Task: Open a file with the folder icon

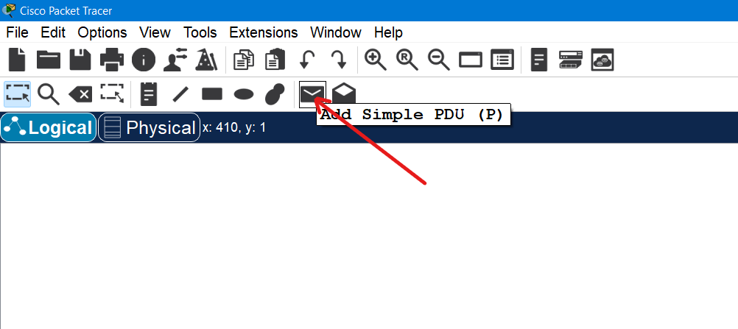Action: click(49, 60)
